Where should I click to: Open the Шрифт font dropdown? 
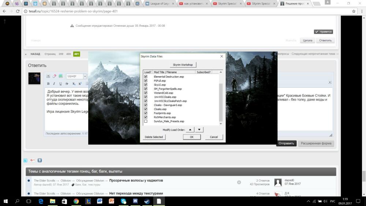[x=76, y=76]
